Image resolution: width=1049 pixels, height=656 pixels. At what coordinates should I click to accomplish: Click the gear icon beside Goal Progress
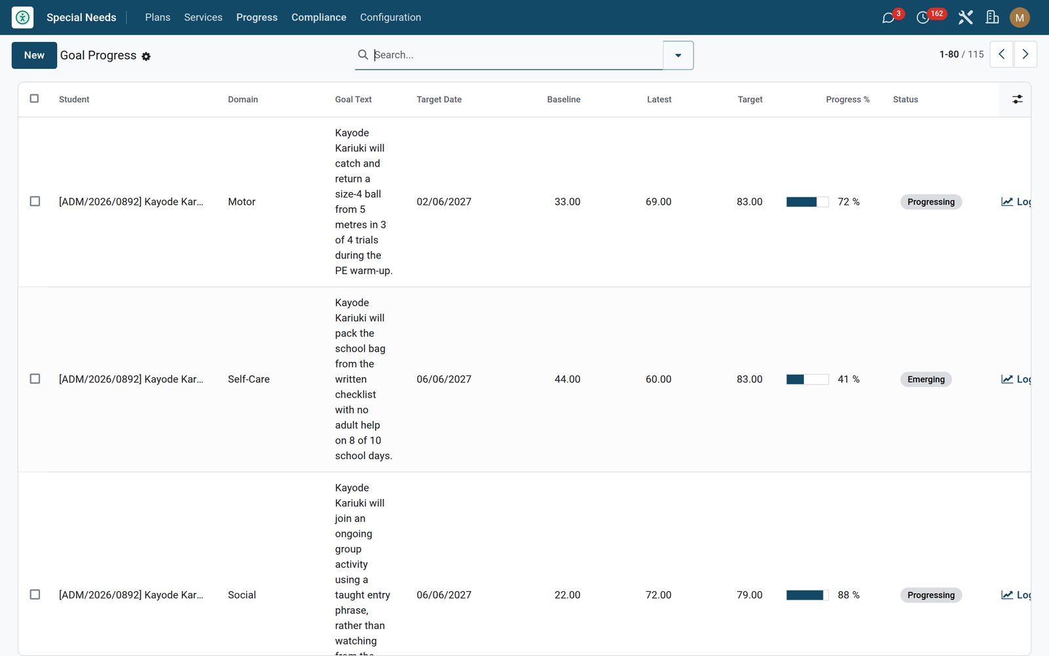click(x=146, y=56)
